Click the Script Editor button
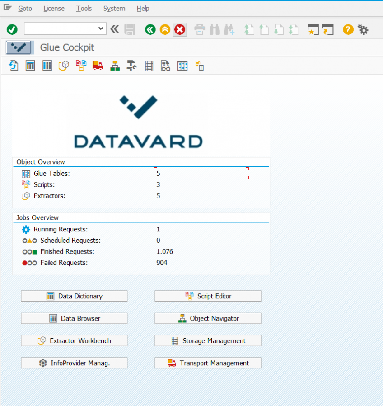The image size is (383, 406). pos(208,296)
